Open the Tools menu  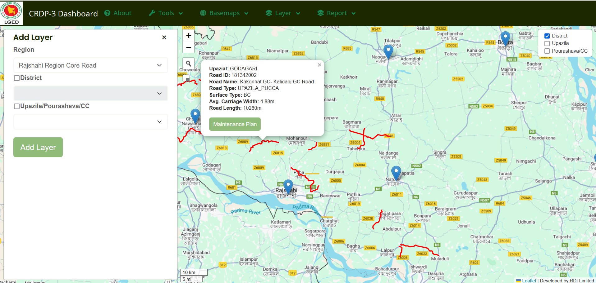(166, 13)
